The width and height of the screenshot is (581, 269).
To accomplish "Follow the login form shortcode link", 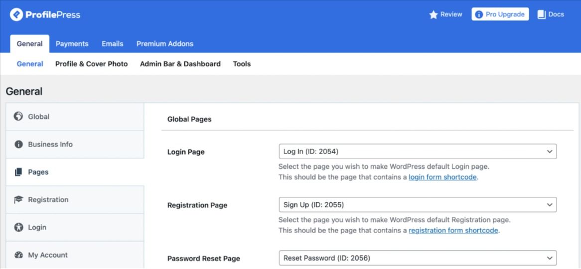I will click(x=442, y=177).
